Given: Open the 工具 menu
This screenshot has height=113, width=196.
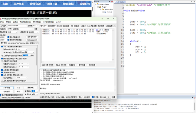Looking at the screenshot, I should coord(15,22).
